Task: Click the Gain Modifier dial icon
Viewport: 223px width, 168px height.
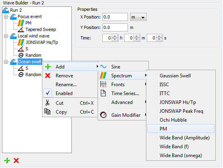Action: coord(103,115)
